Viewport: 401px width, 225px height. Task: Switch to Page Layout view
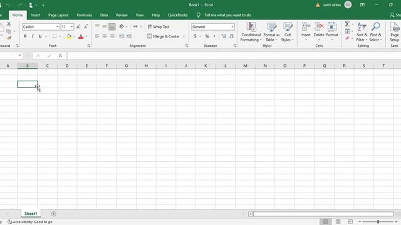338,222
